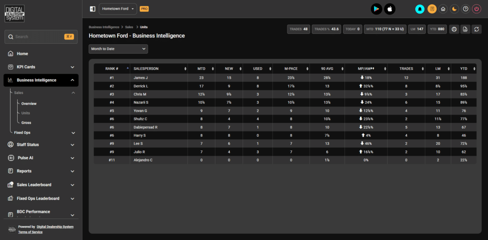This screenshot has width=488, height=240.
Task: Sort by TRADES column header
Action: pyautogui.click(x=406, y=69)
